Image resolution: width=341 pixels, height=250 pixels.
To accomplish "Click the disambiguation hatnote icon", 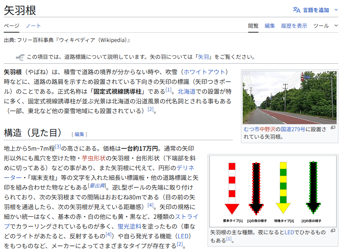I will pos(20,57).
